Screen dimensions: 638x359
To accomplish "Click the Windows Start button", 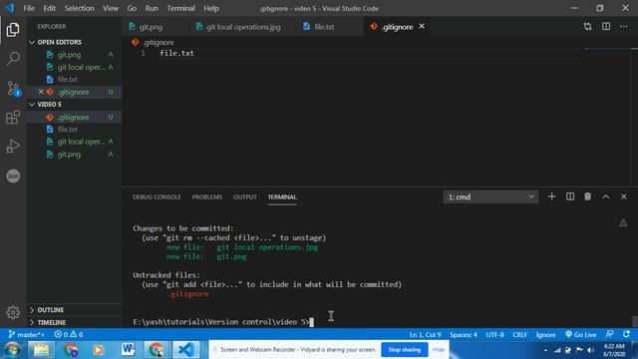I will click(x=12, y=350).
